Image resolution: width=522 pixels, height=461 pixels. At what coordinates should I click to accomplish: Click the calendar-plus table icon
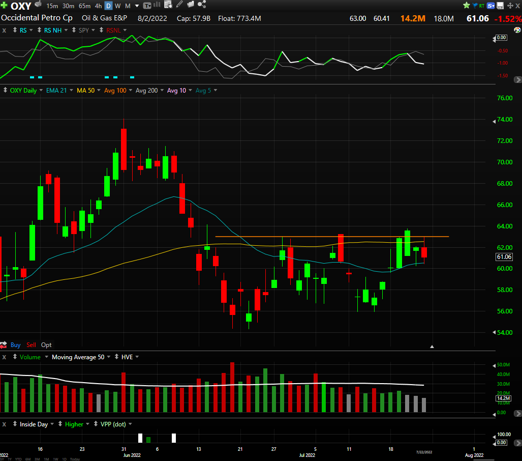[x=168, y=5]
